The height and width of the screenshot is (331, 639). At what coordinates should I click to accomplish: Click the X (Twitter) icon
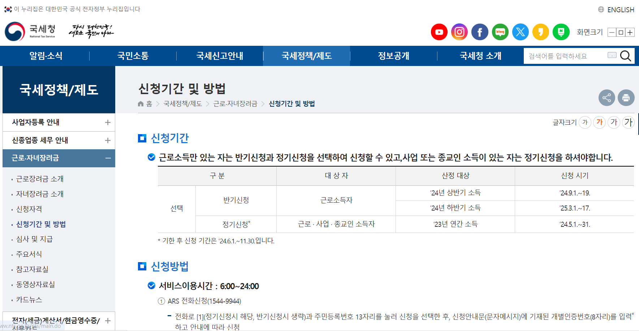pyautogui.click(x=520, y=32)
